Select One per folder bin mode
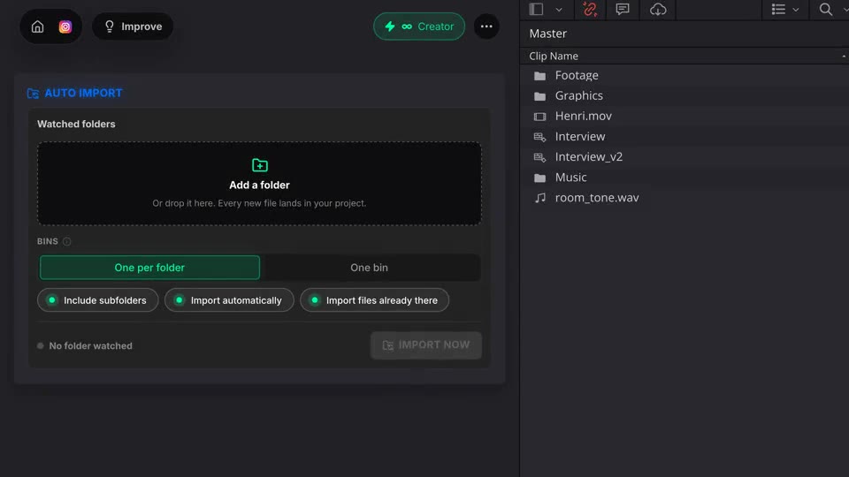This screenshot has width=849, height=477. click(x=149, y=268)
